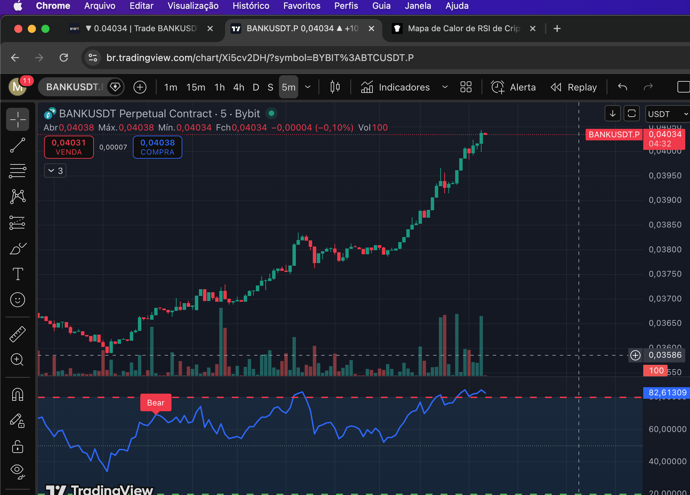
Task: Expand the collapsed indicators legend showing 3
Action: tap(55, 171)
